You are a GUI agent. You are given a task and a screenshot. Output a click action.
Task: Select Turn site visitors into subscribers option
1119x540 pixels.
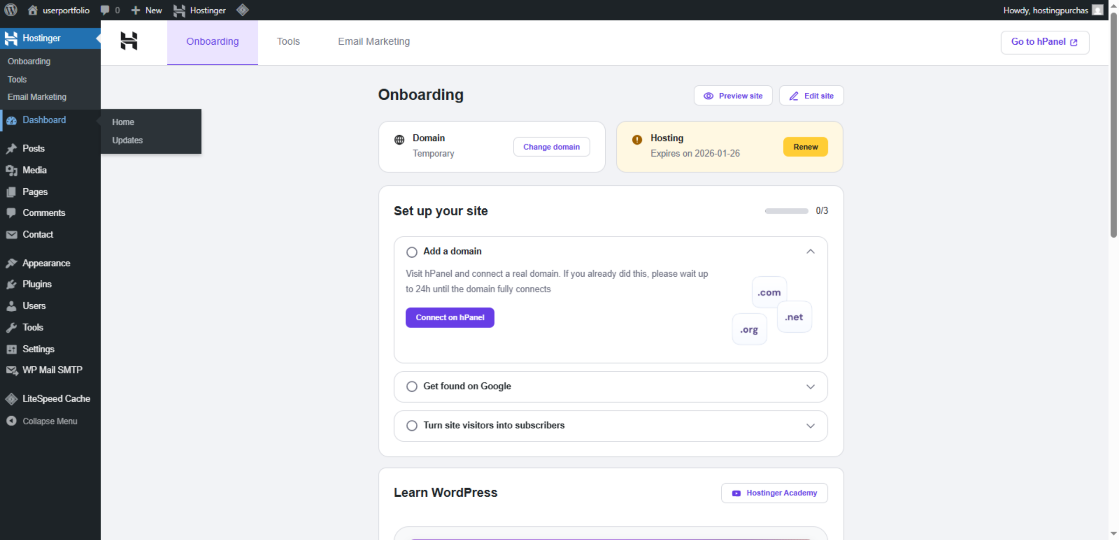coord(412,425)
